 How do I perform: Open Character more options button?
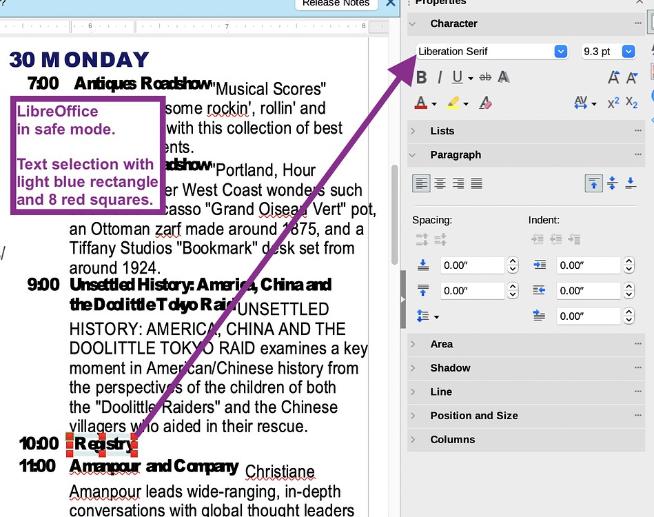637,23
